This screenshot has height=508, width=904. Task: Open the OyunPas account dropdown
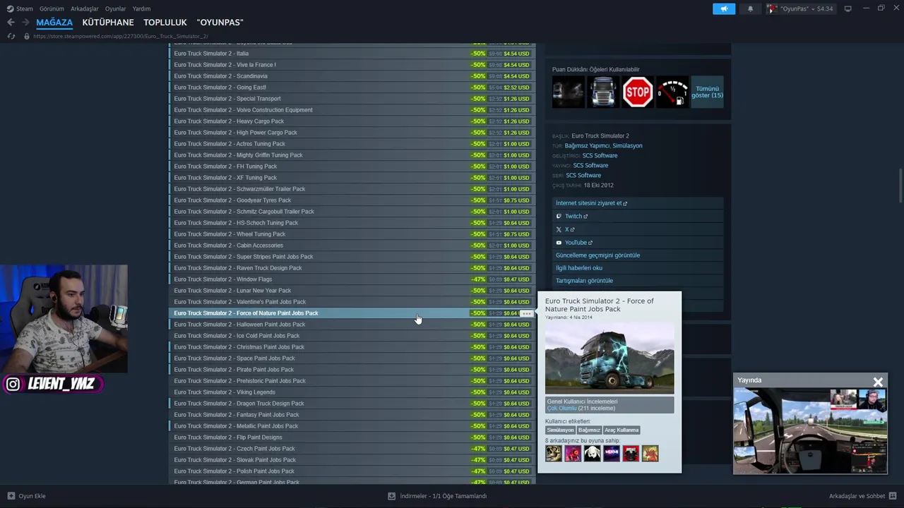tap(800, 8)
